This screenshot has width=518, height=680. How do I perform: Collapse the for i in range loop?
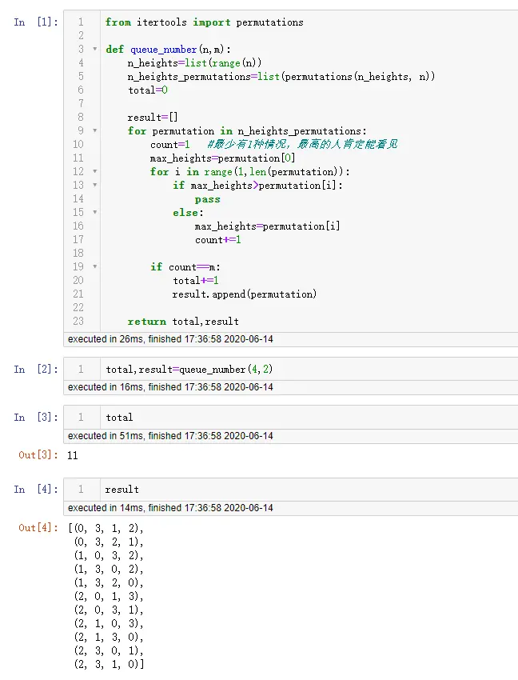(x=95, y=172)
